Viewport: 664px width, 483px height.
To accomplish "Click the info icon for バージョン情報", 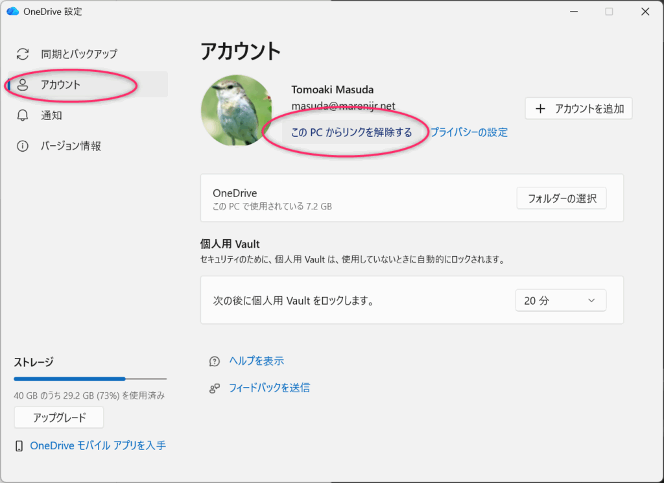I will [x=23, y=146].
